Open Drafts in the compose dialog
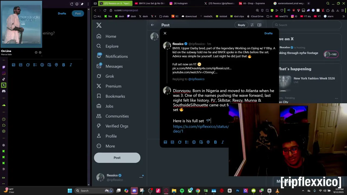 pyautogui.click(x=268, y=33)
